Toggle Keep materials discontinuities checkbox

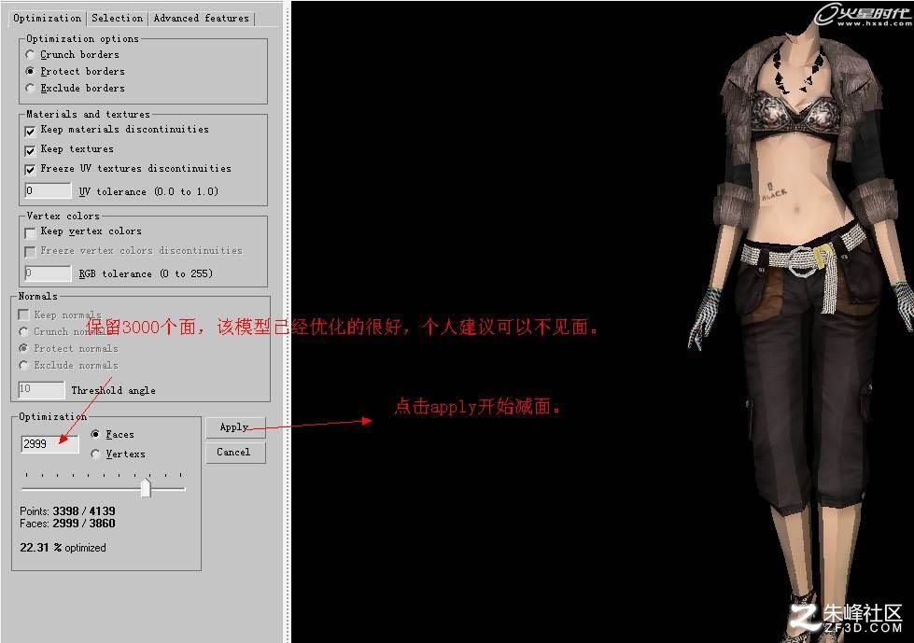(x=30, y=131)
